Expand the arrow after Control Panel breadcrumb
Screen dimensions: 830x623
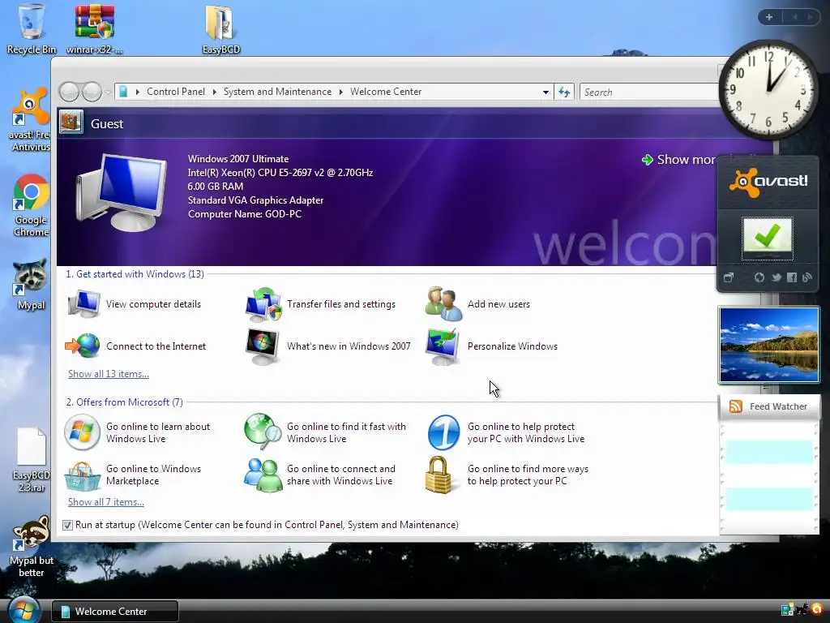pos(214,92)
